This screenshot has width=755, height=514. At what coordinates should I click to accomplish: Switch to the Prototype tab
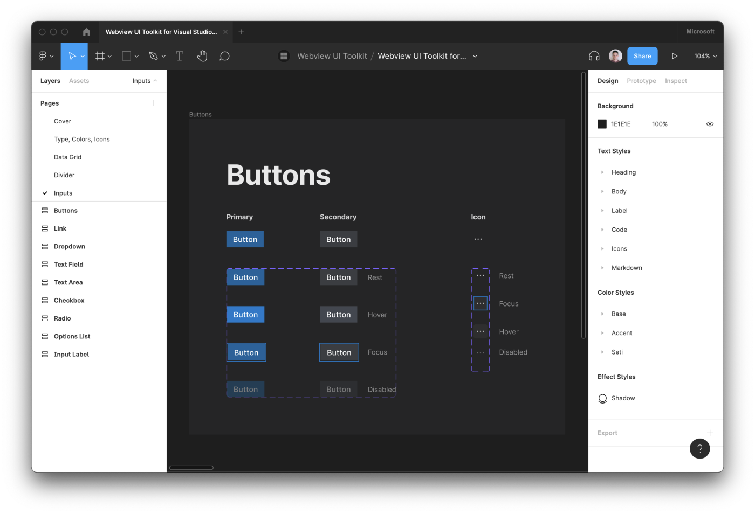pos(641,80)
